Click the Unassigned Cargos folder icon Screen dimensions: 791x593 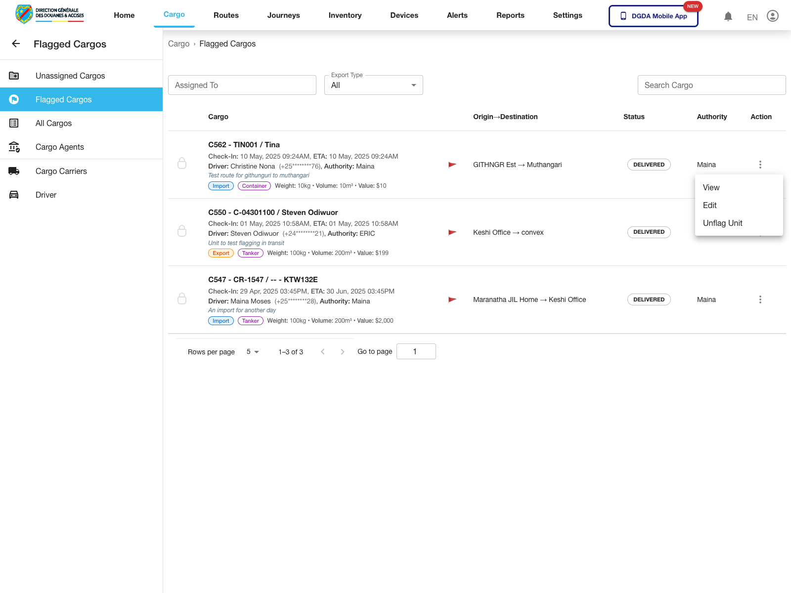(x=14, y=76)
